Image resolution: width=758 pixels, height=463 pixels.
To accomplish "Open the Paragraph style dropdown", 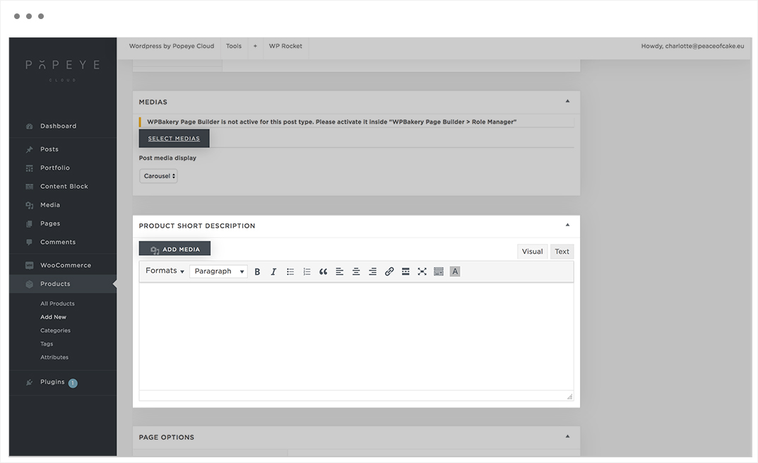I will pos(218,271).
